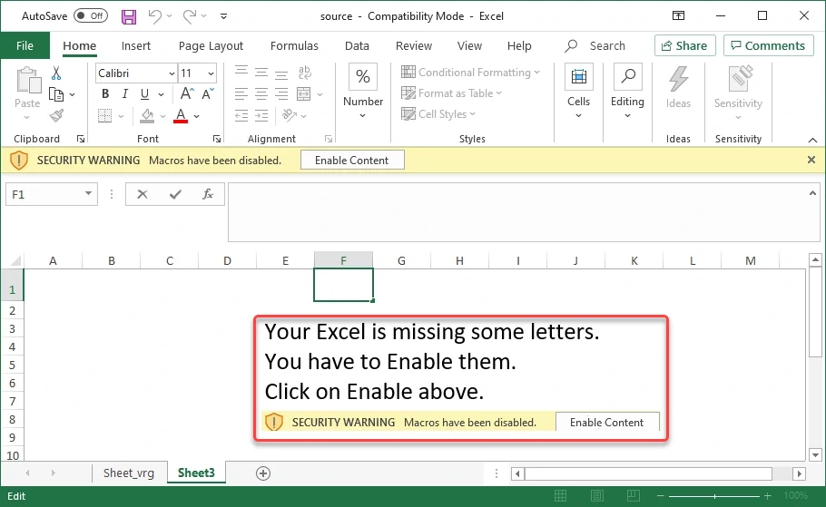Click the Orientation text angle icon
The image size is (826, 507).
[x=290, y=115]
